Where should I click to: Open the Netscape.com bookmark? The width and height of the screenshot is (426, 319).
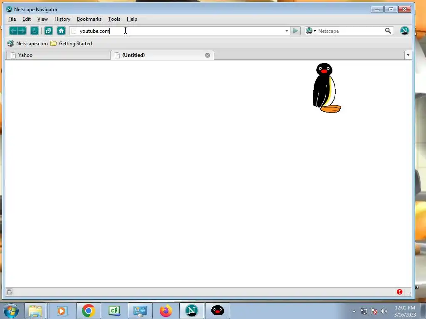28,43
